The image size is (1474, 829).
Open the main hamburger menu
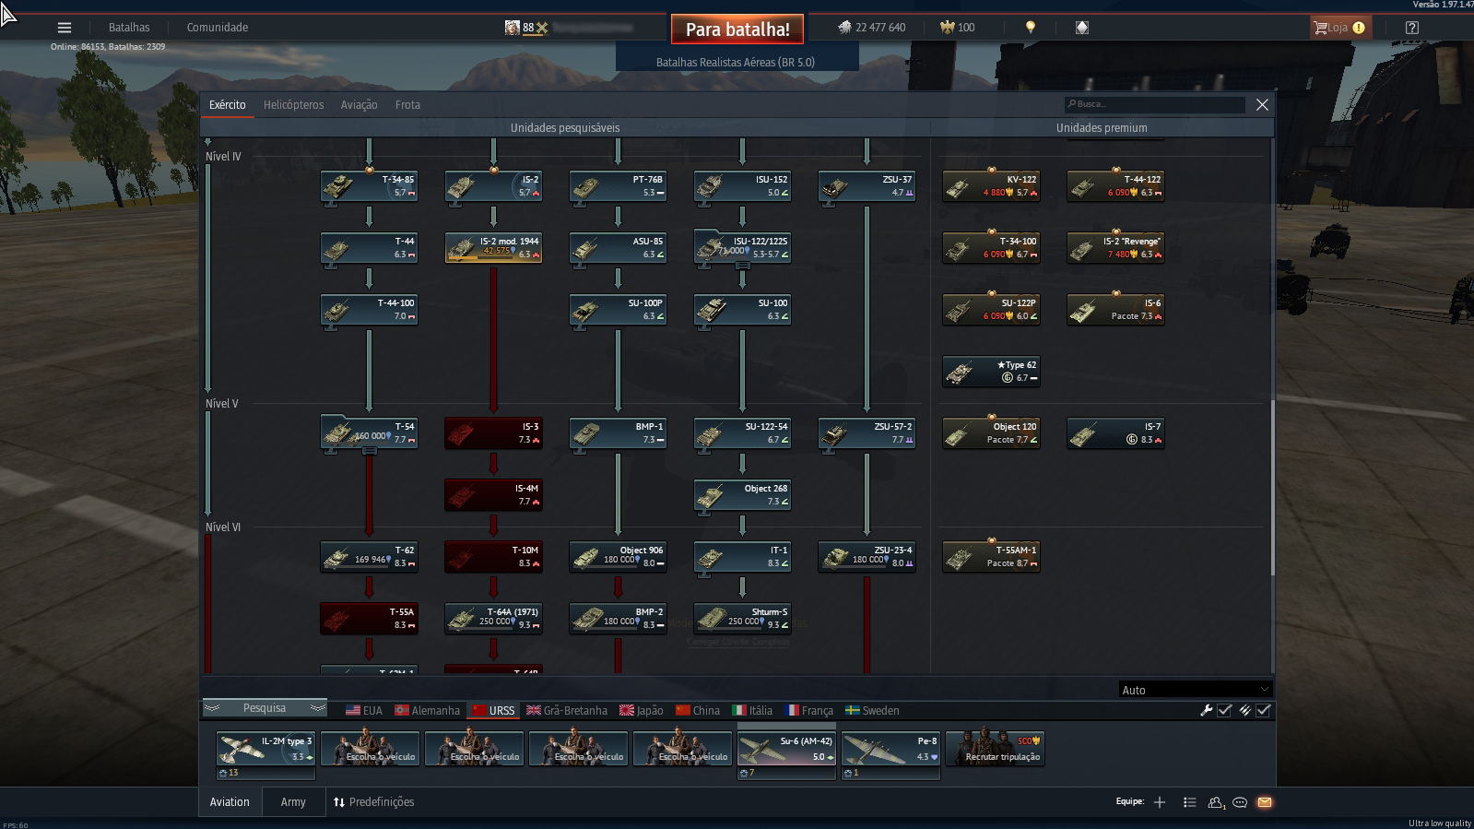(65, 28)
